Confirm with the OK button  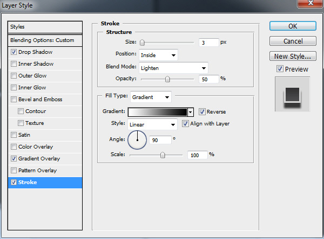[x=293, y=26]
